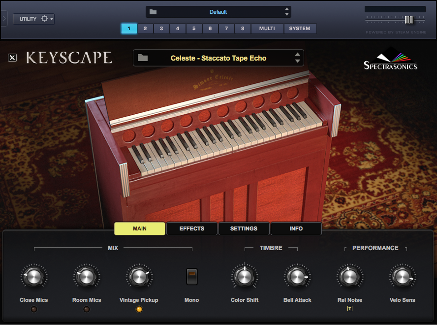Click the Room Mics label

[87, 300]
